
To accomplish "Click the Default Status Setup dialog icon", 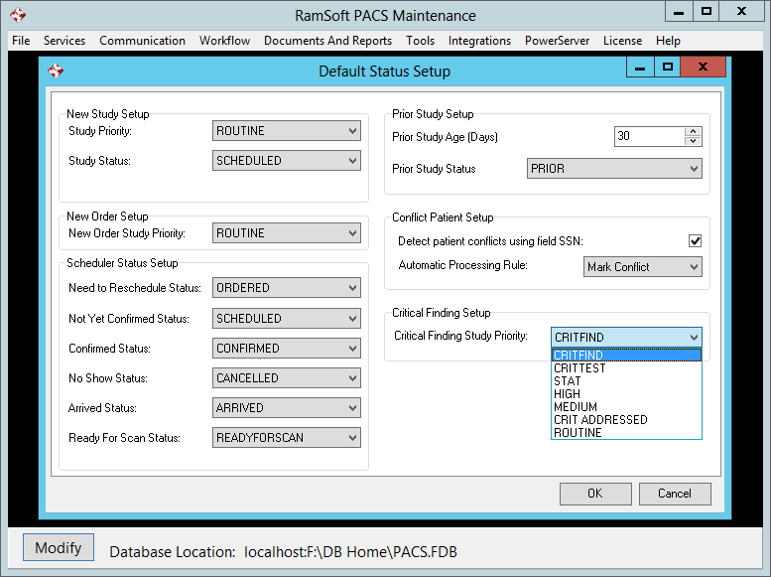I will pos(56,71).
